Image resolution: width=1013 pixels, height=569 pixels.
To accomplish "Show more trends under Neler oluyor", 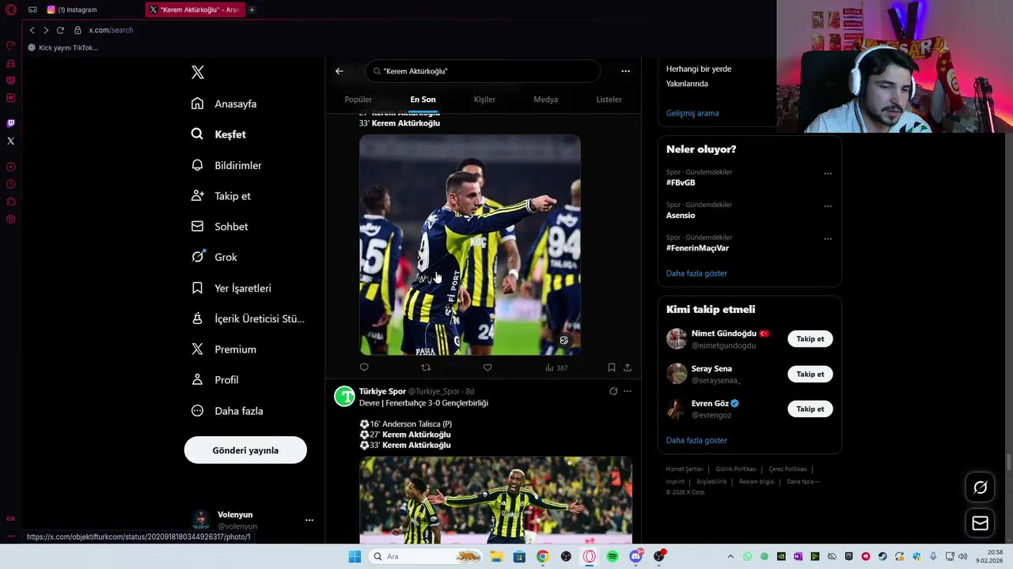I will point(696,273).
